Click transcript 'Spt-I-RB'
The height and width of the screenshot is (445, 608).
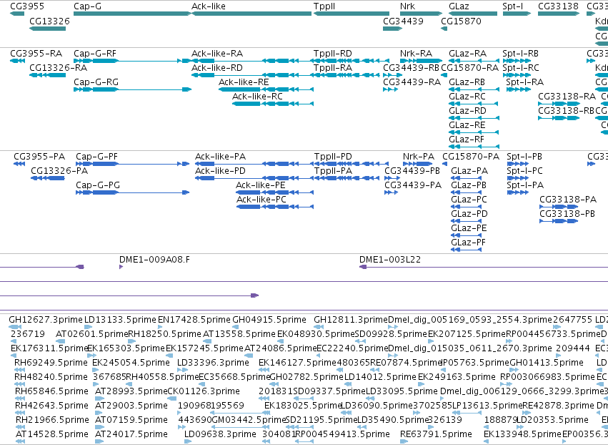[520, 54]
